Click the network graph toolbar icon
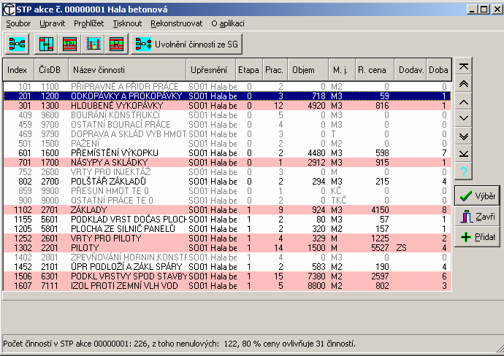 pos(17,44)
